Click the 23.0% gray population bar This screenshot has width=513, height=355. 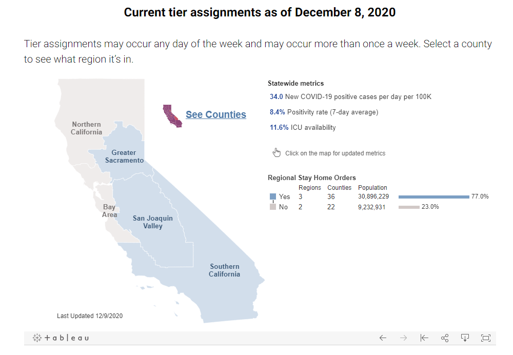coord(409,207)
